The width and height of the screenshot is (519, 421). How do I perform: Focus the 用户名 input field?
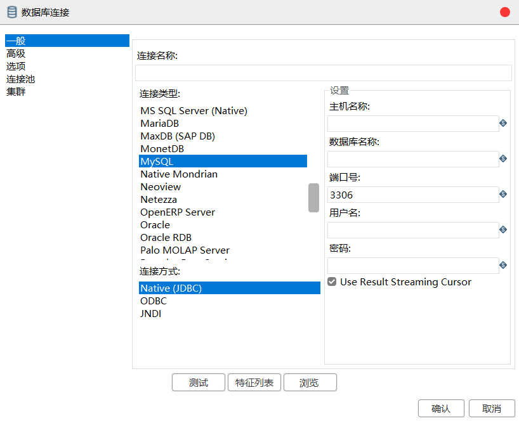tap(413, 230)
